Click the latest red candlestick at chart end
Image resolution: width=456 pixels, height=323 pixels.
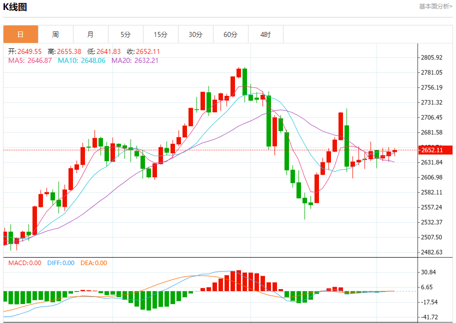[394, 151]
